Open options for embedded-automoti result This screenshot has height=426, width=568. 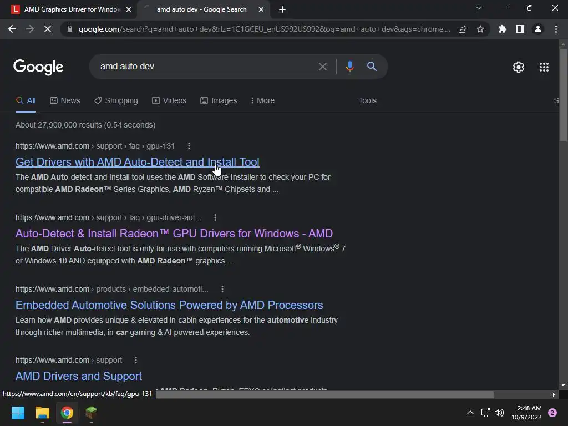point(222,289)
